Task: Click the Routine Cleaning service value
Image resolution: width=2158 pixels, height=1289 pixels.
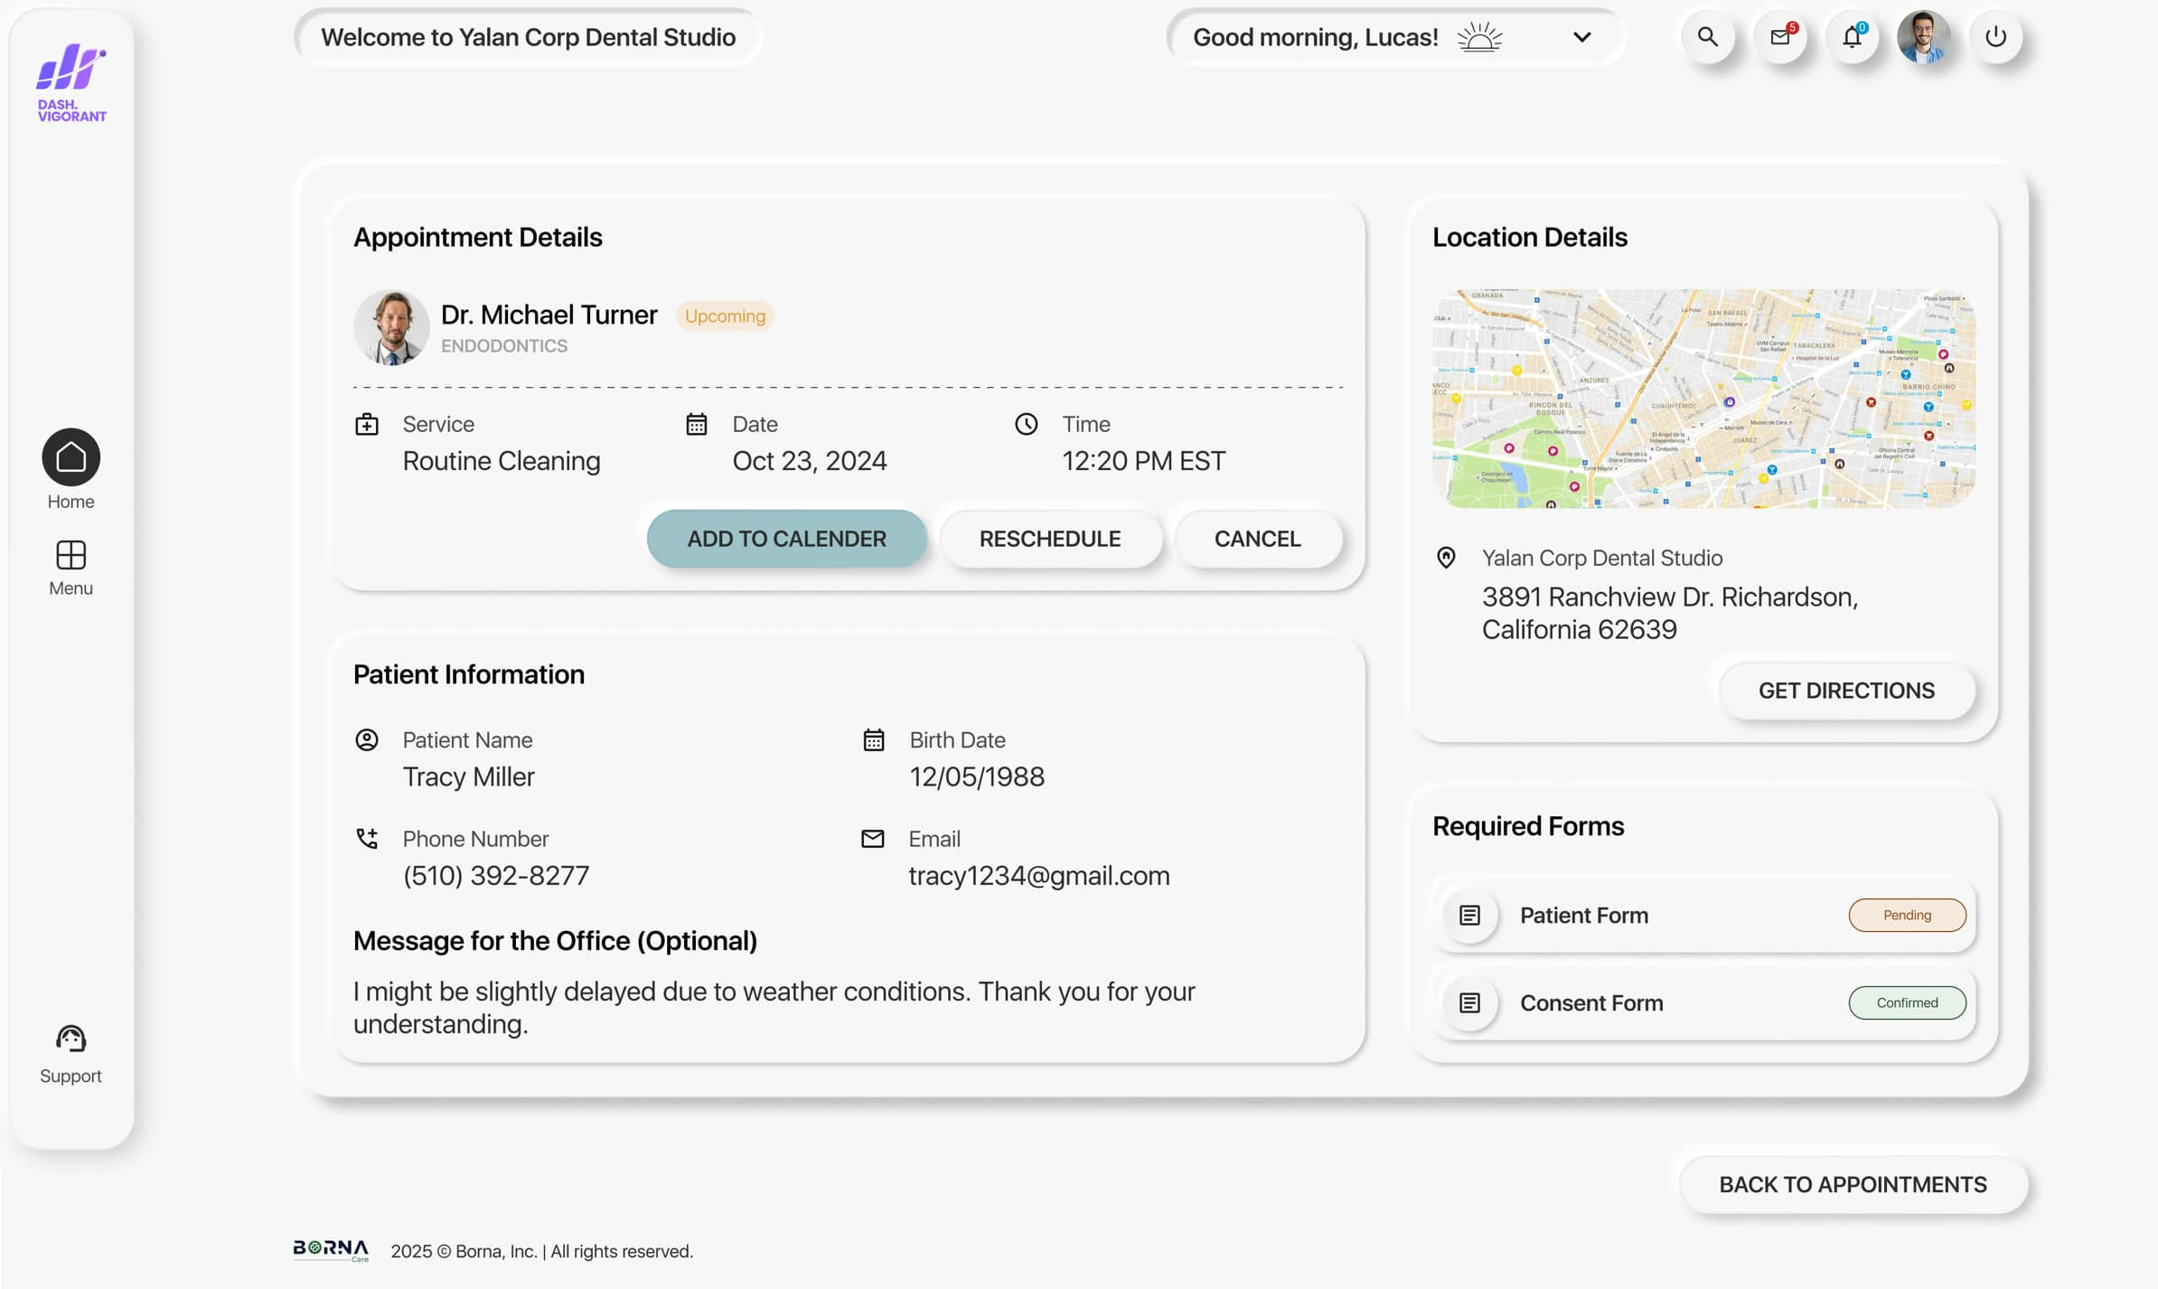Action: [x=502, y=461]
